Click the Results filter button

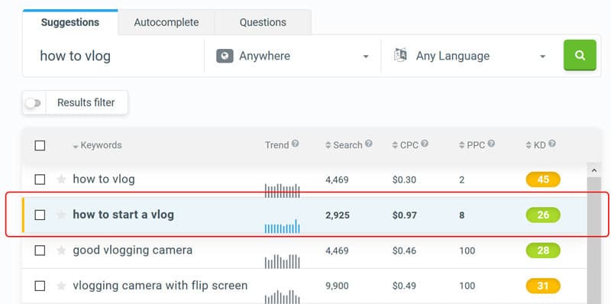(x=86, y=103)
